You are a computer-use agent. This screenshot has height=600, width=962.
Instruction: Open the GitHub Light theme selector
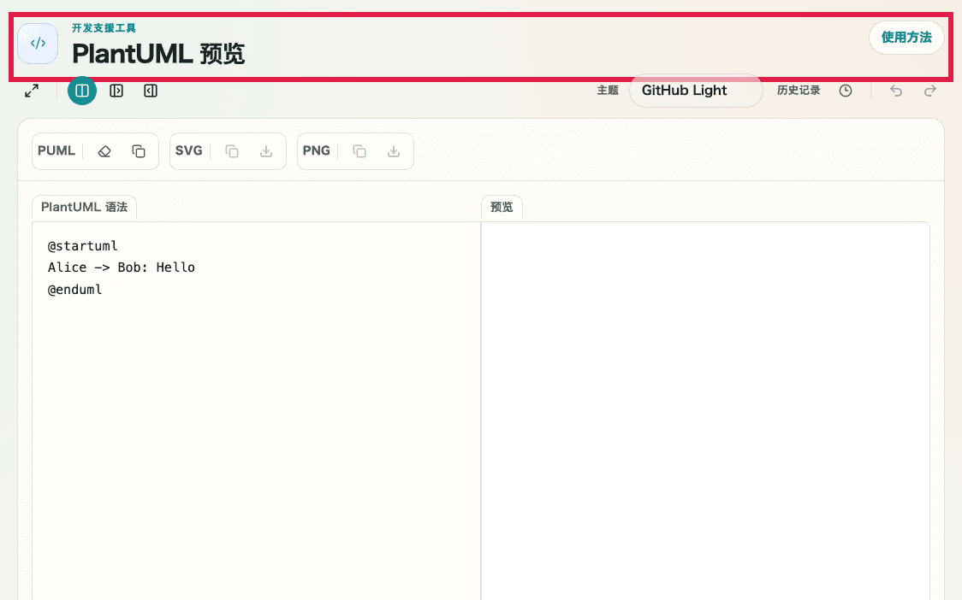pos(695,90)
